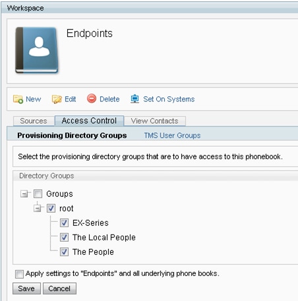
Task: Uncheck The Local People checkbox
Action: point(64,237)
